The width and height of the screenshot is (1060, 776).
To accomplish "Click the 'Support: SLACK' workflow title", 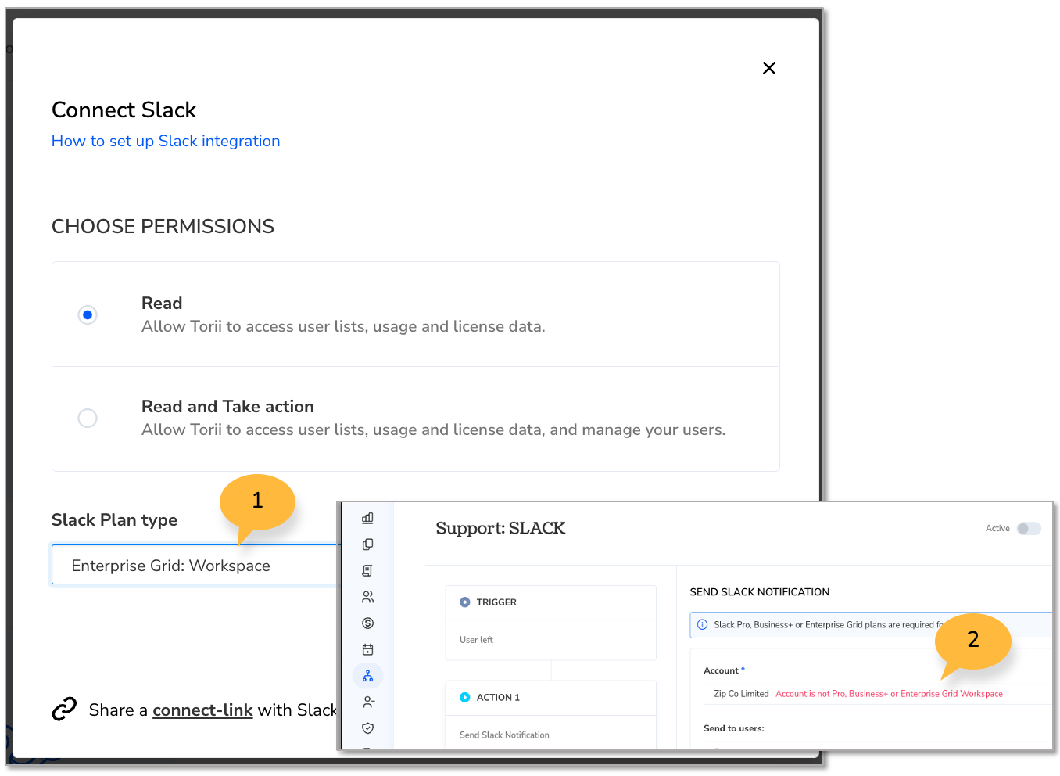I will [x=500, y=529].
